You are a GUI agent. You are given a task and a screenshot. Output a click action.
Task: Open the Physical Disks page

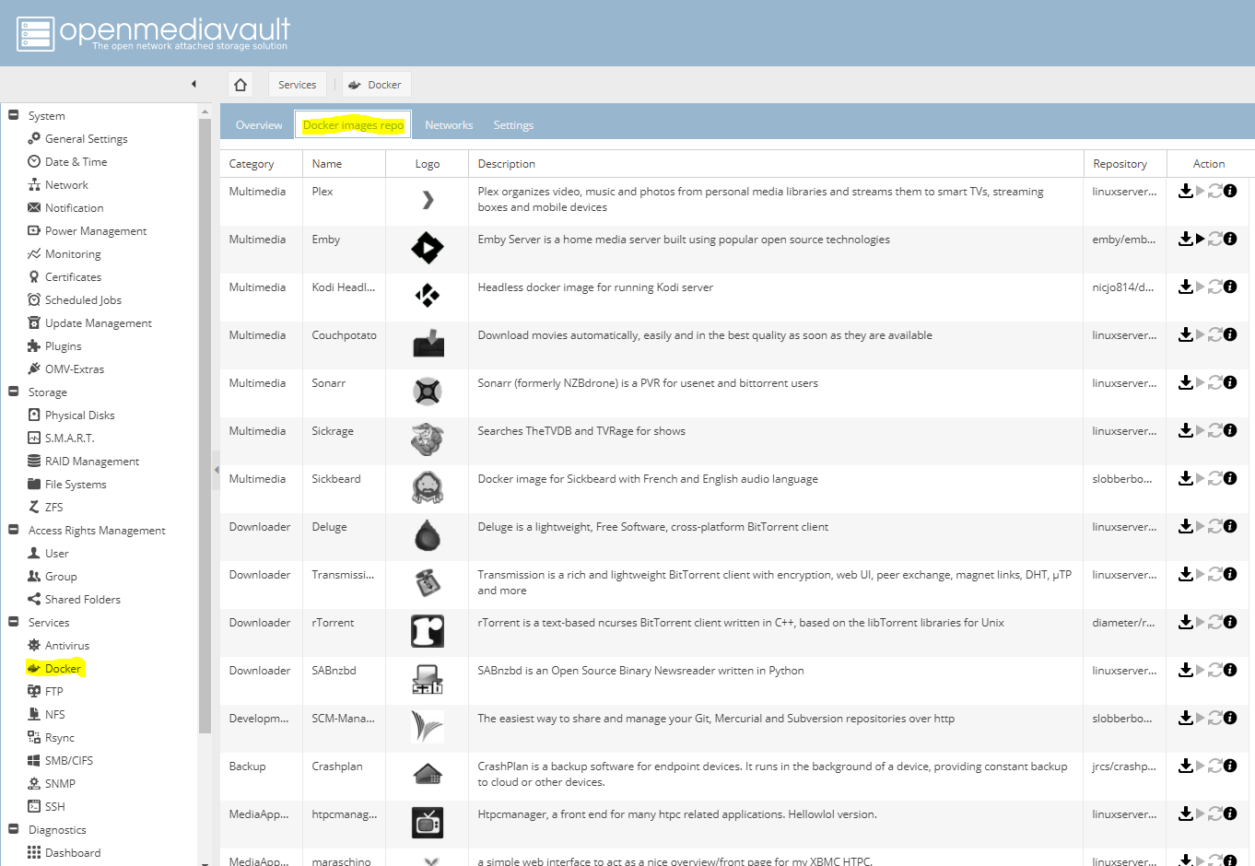(79, 415)
